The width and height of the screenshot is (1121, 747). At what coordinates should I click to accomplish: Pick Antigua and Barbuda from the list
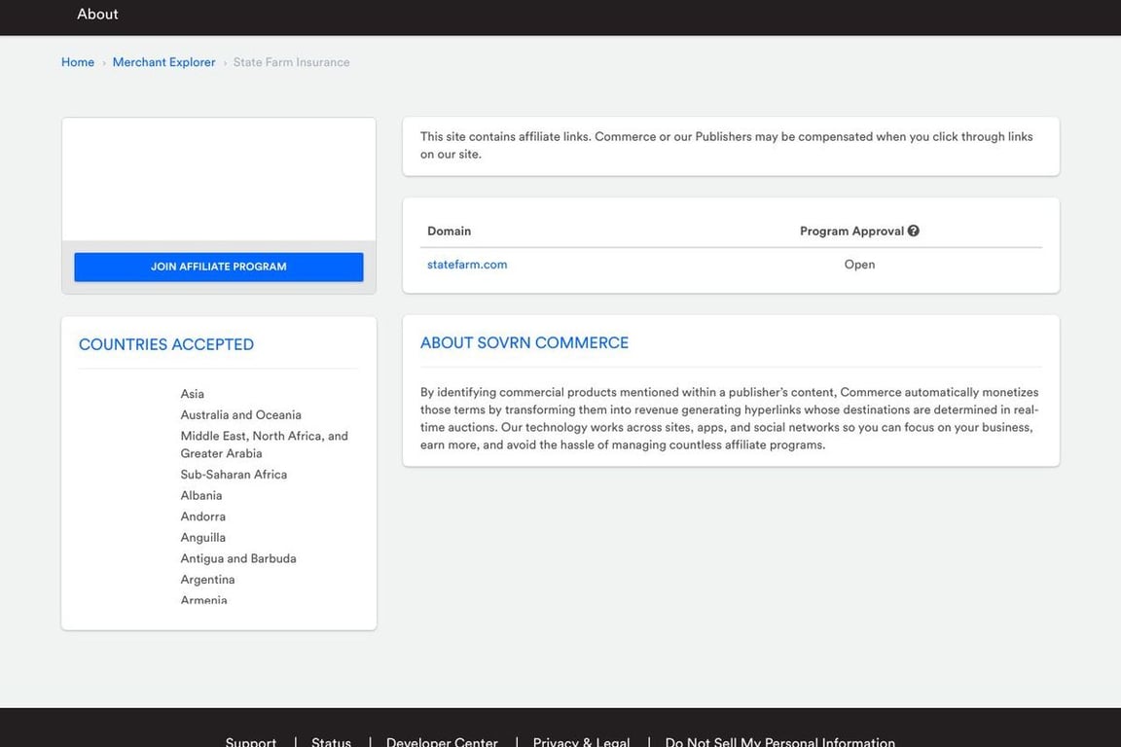pos(238,559)
